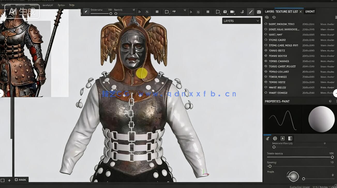Open the Help menu in the menu bar

coord(72,5)
